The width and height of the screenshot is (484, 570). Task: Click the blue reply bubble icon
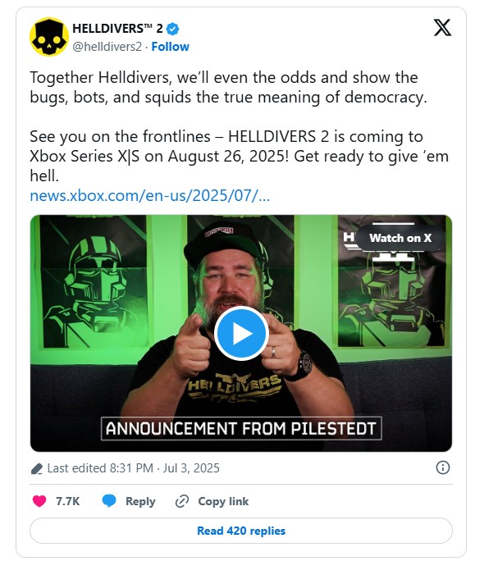109,501
